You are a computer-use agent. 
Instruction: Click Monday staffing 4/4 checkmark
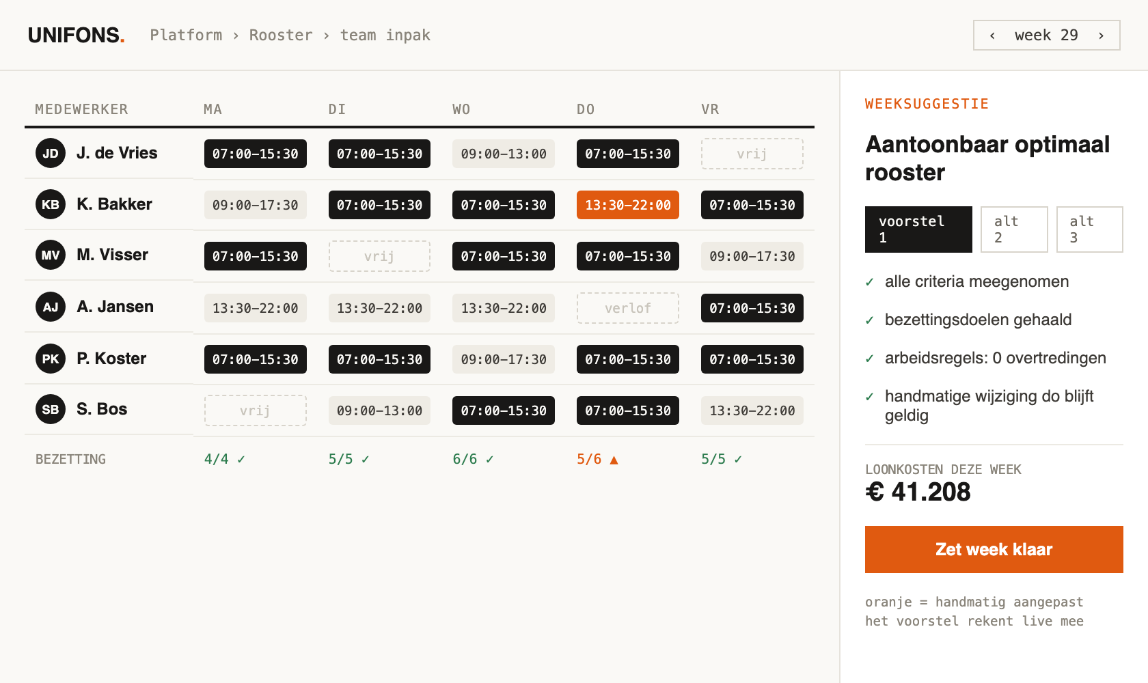tap(241, 460)
